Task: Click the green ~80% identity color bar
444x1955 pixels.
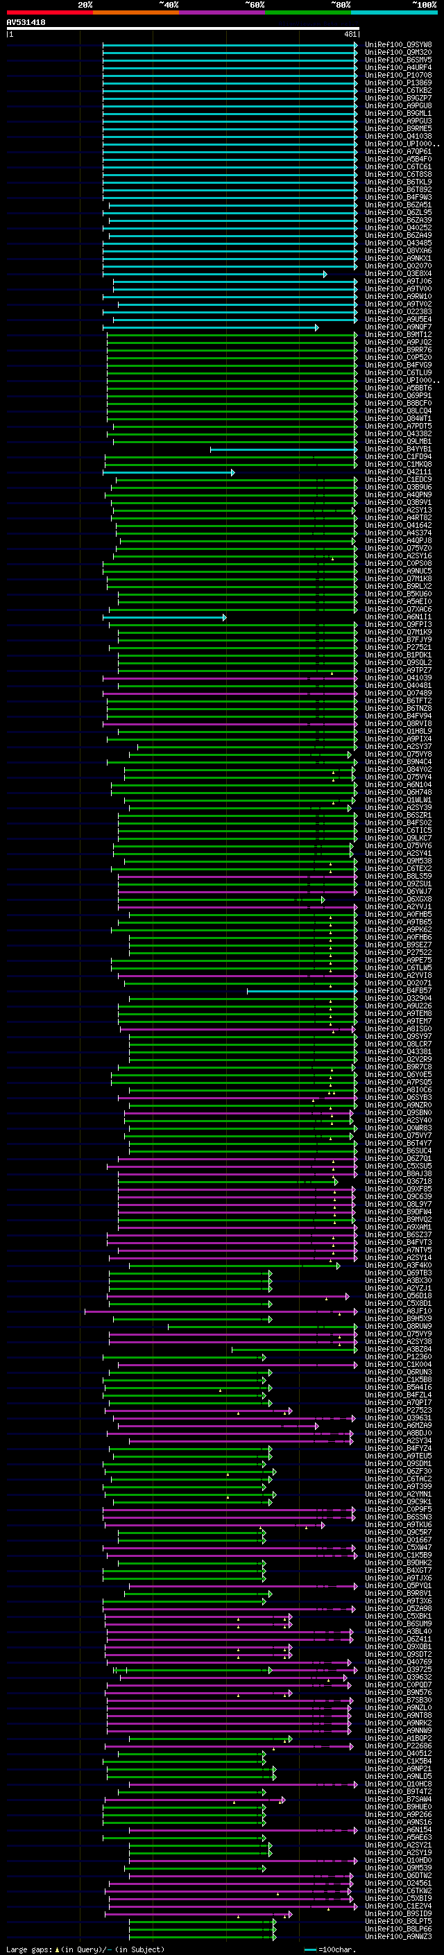Action: tap(308, 12)
